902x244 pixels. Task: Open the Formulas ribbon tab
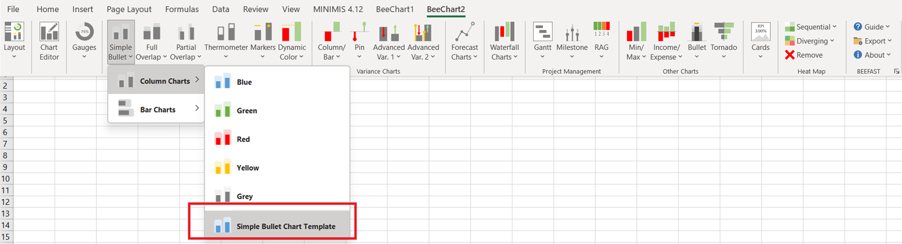click(182, 9)
